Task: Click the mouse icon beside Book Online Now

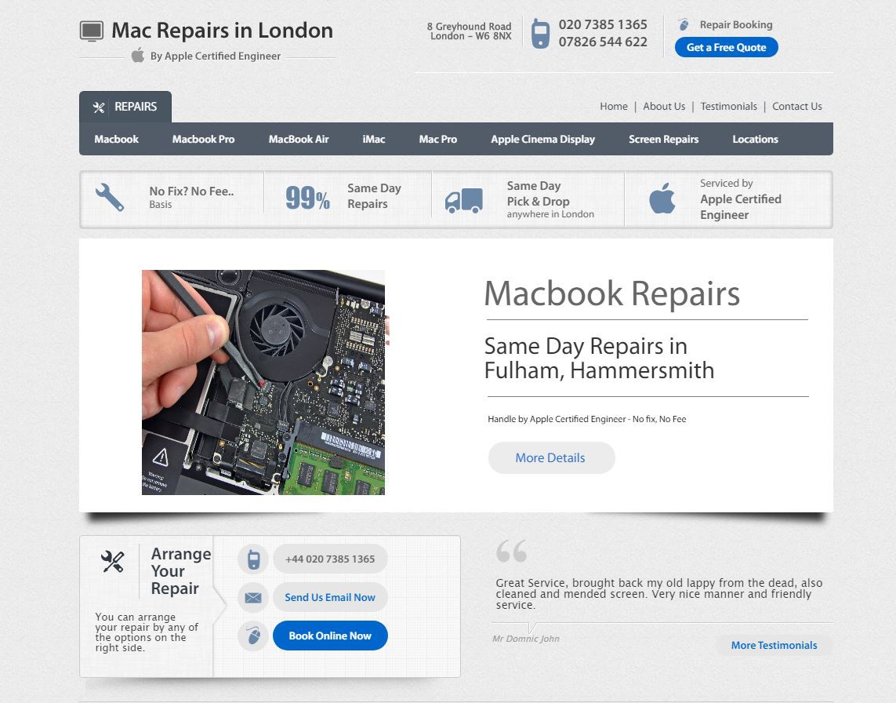Action: (x=254, y=636)
